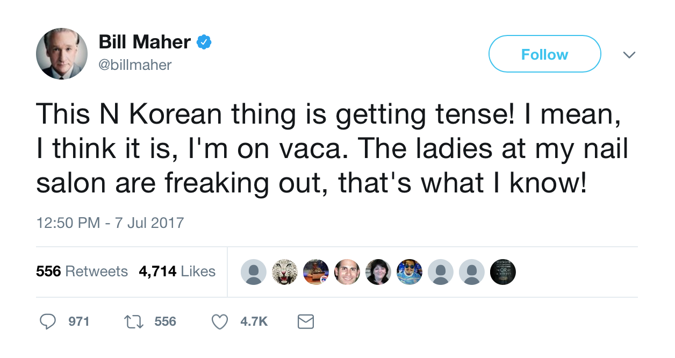Open the first default gray liker avatar
Viewport: 675px width, 358px height.
tap(253, 272)
